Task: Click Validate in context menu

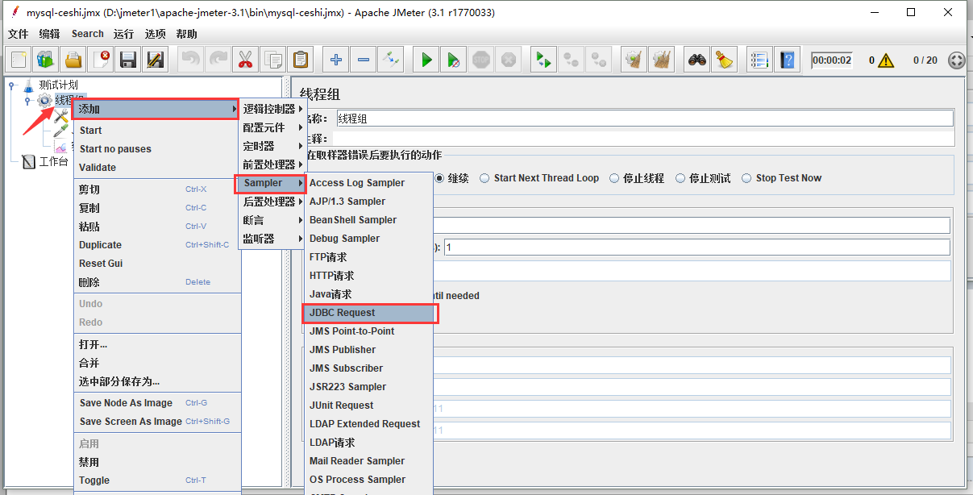Action: click(157, 168)
